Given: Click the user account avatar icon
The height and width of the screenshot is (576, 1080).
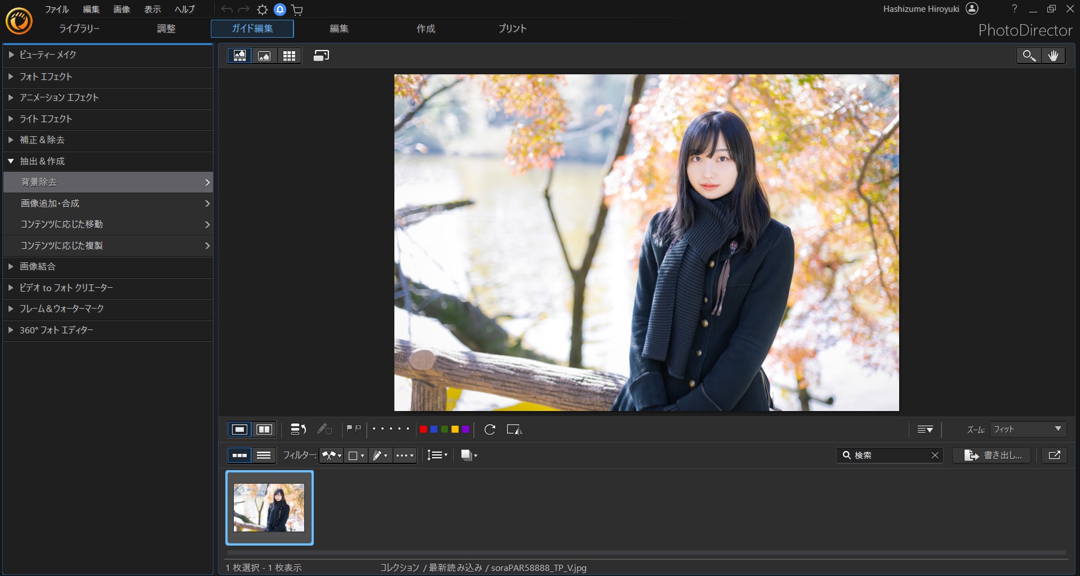Looking at the screenshot, I should click(972, 8).
